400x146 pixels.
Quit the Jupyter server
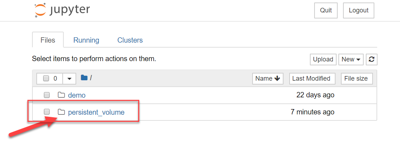[x=326, y=10]
